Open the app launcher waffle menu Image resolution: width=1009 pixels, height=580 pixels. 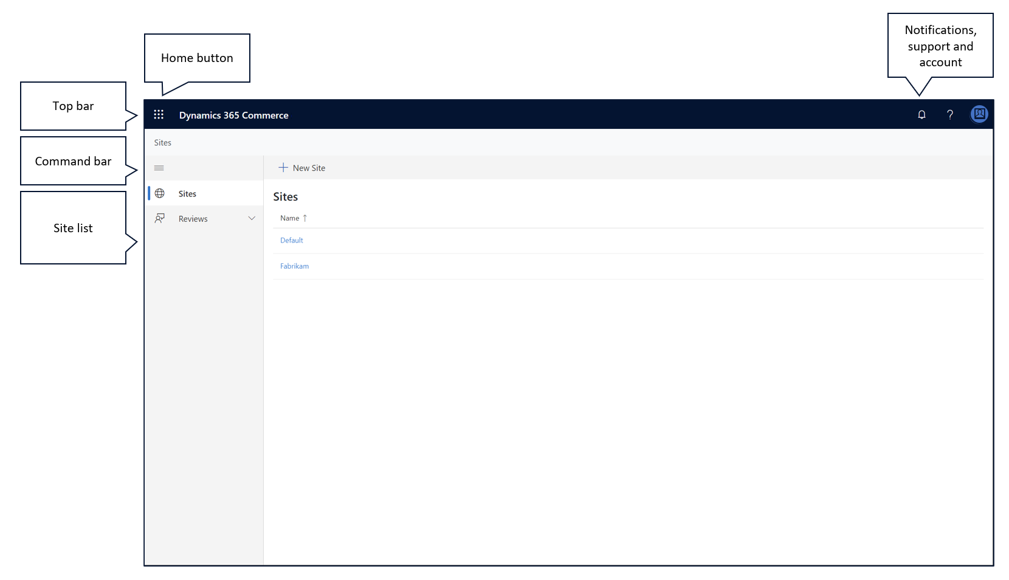(x=159, y=114)
